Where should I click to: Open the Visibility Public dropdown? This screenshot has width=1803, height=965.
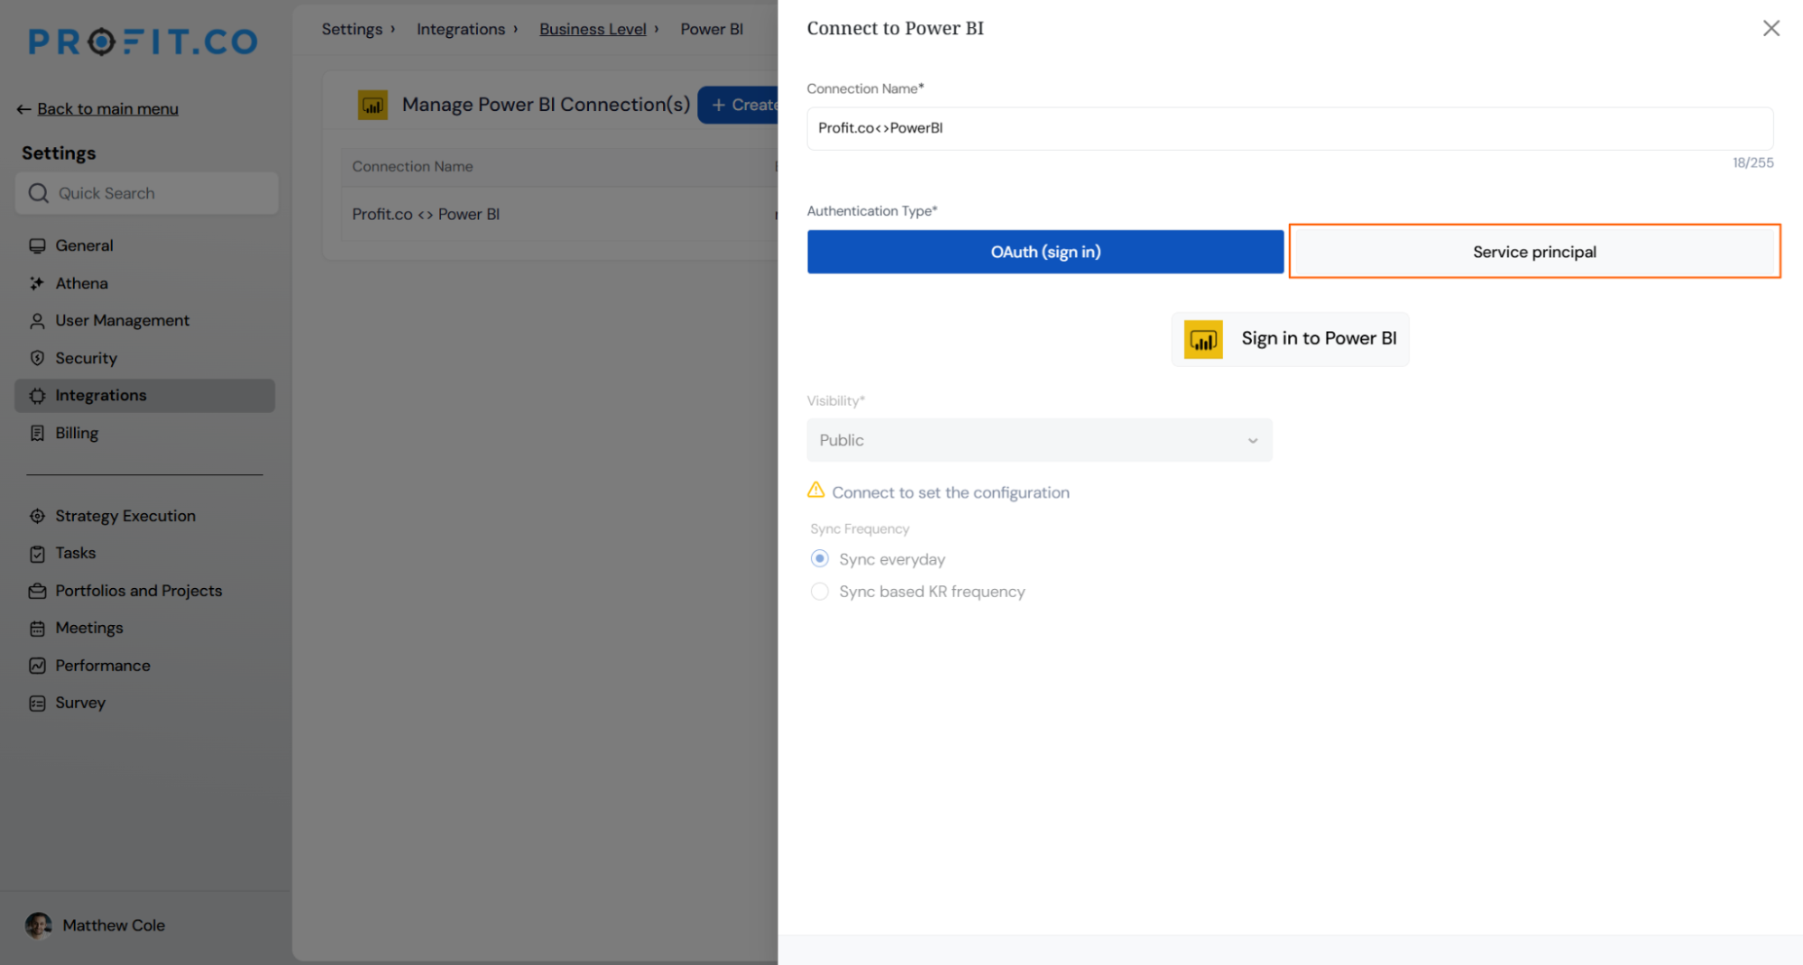click(x=1039, y=440)
